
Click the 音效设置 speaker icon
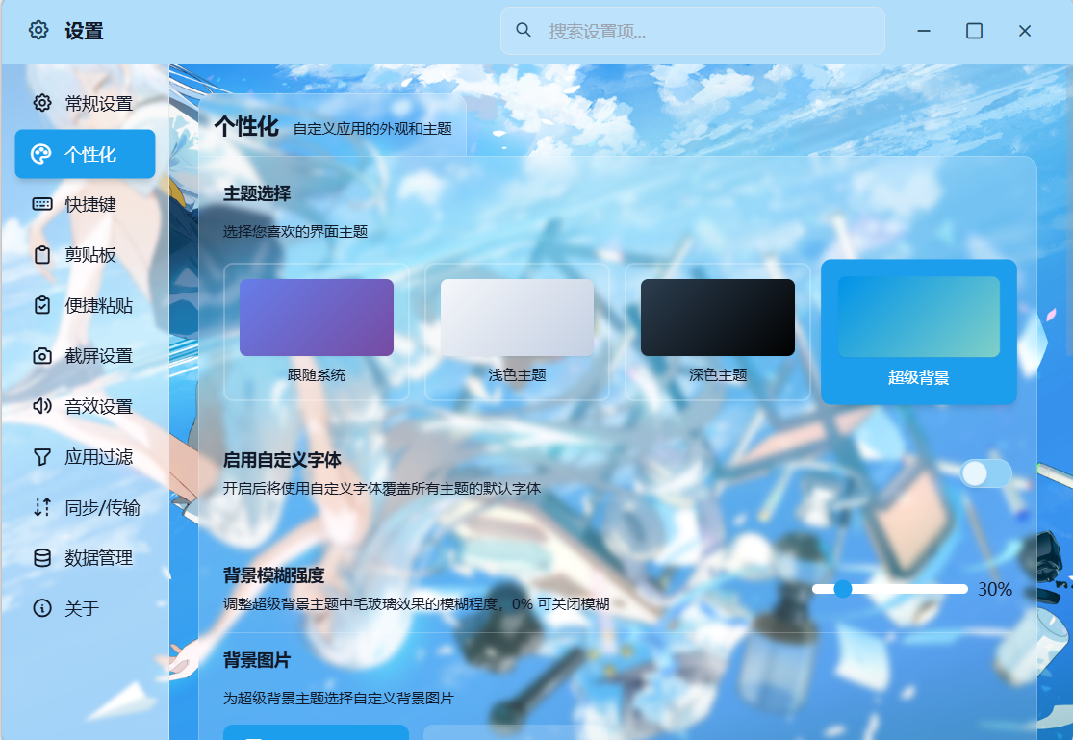42,406
